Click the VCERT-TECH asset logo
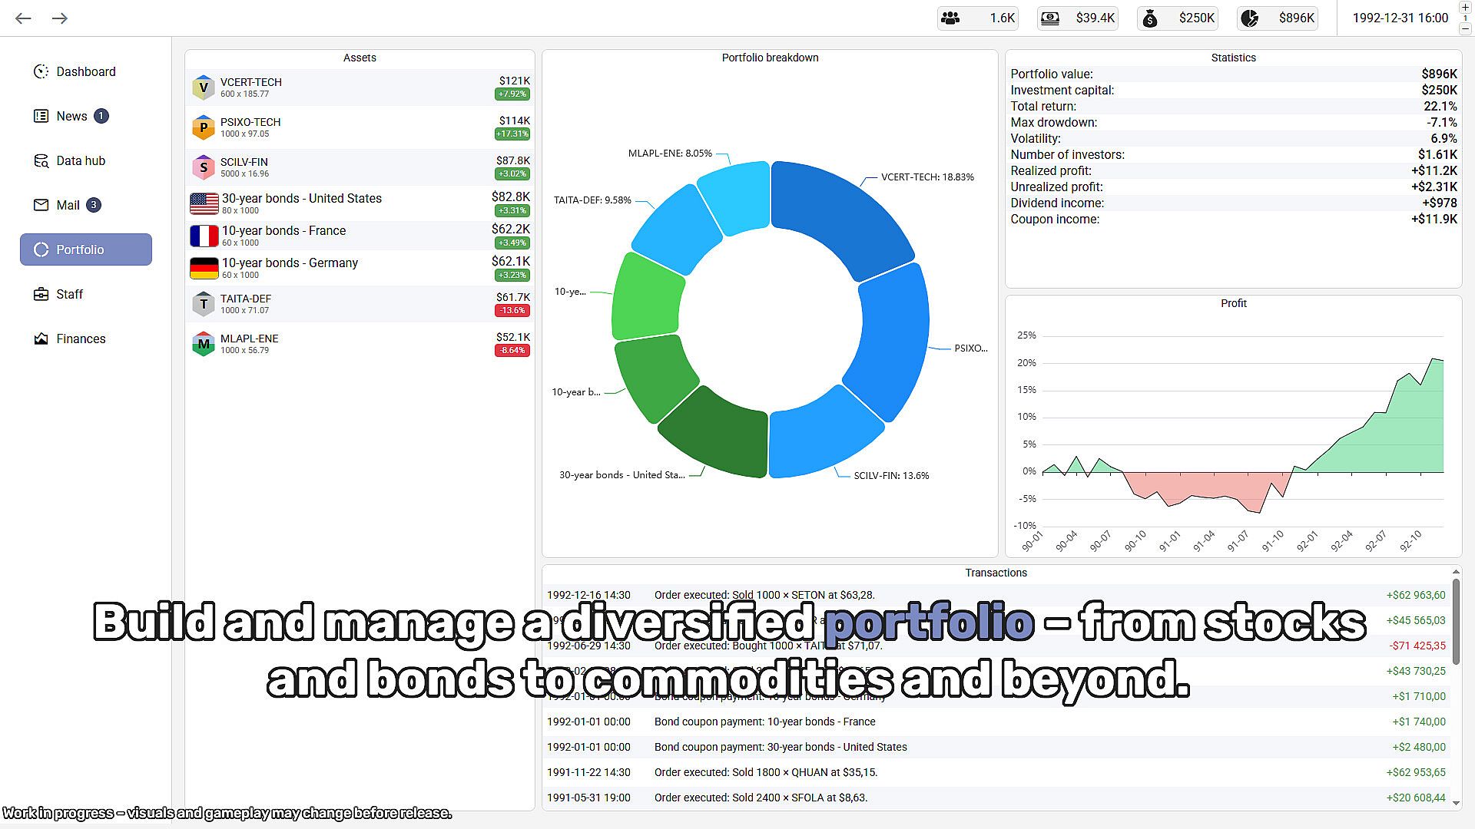This screenshot has height=829, width=1475. coord(203,88)
